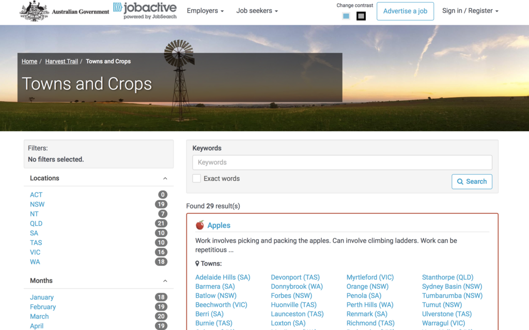Open Berri (SA) town link
The image size is (529, 330).
pos(210,314)
